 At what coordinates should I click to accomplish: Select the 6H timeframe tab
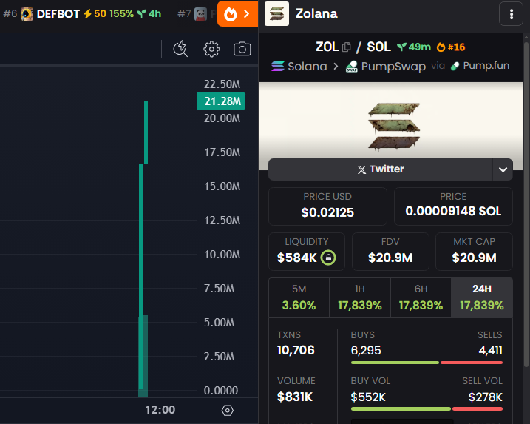point(420,298)
